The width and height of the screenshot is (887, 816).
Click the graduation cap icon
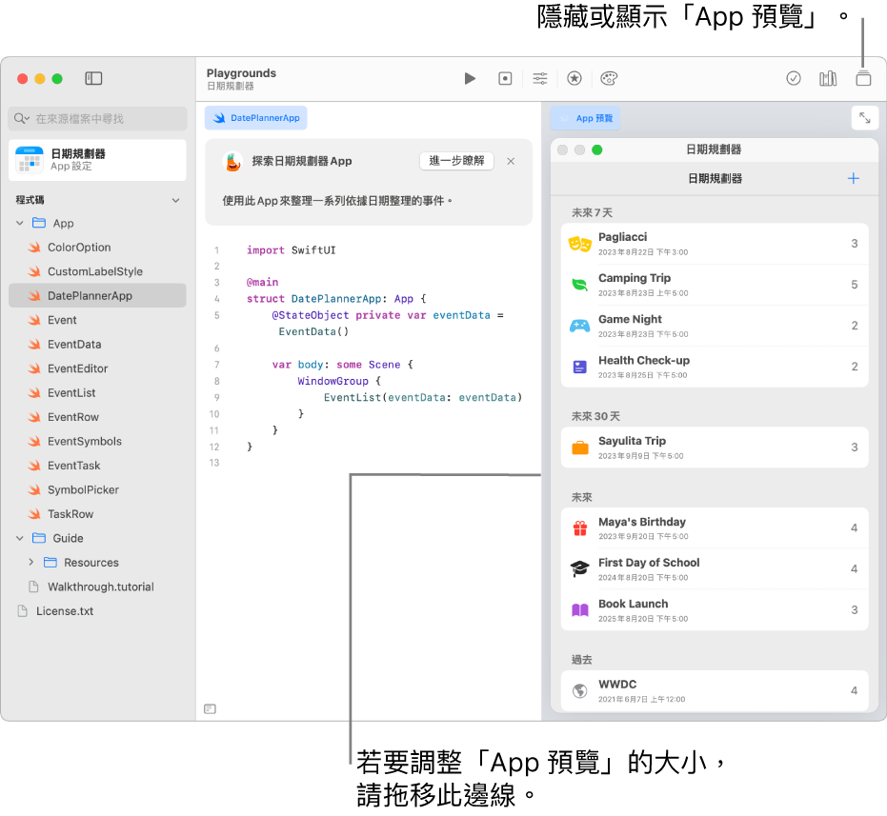pyautogui.click(x=580, y=568)
